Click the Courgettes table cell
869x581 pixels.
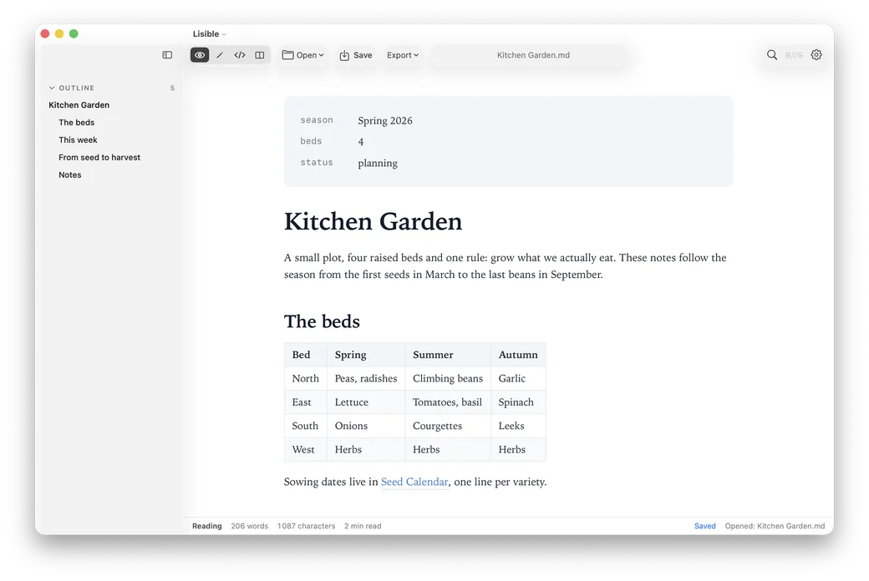pyautogui.click(x=448, y=426)
